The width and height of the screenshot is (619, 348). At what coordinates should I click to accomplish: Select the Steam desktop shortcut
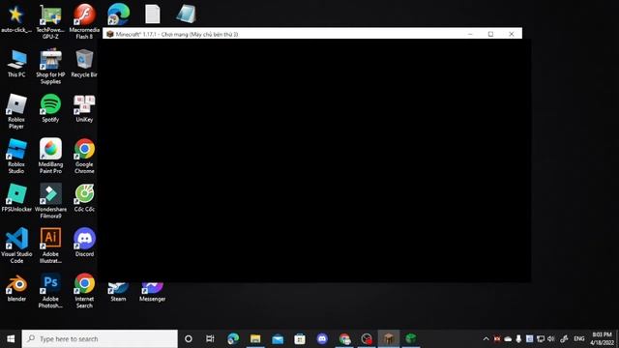tap(118, 292)
